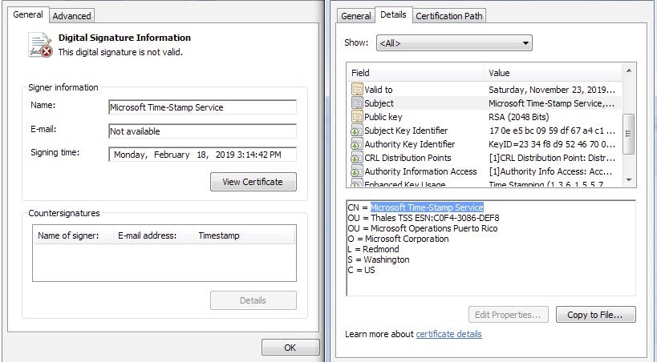The width and height of the screenshot is (657, 362).
Task: Open the Certification Path tab
Action: coord(450,16)
